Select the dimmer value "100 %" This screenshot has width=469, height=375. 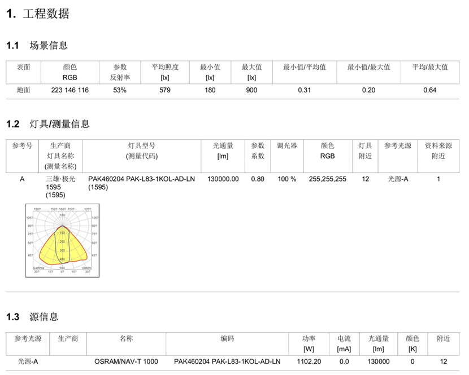286,179
